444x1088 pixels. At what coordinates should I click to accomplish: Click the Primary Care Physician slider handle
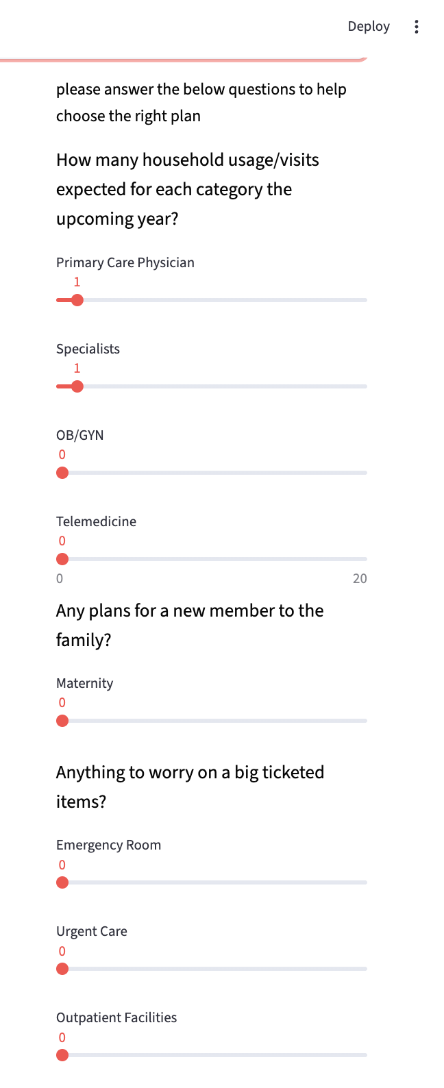click(x=77, y=300)
